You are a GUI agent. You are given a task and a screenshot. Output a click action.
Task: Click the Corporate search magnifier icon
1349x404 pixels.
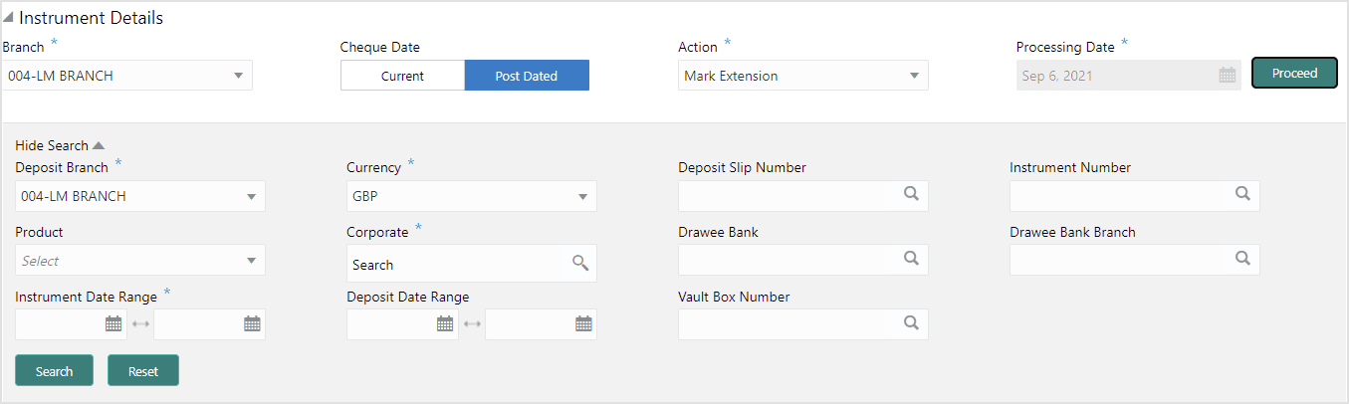(580, 264)
